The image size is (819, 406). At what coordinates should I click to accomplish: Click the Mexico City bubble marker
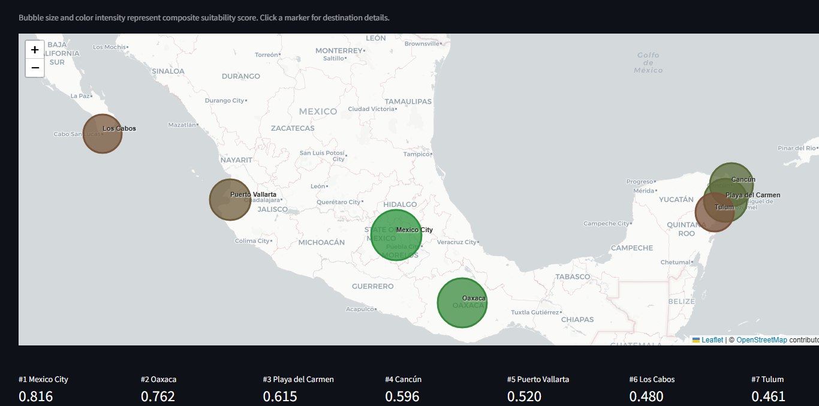pyautogui.click(x=398, y=235)
